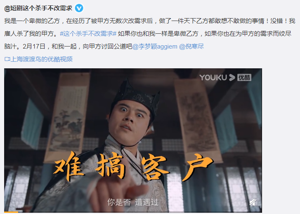Image resolution: width=300 pixels, height=214 pixels.
Task: Click the blue verified badge beside username
Action: pos(79,8)
